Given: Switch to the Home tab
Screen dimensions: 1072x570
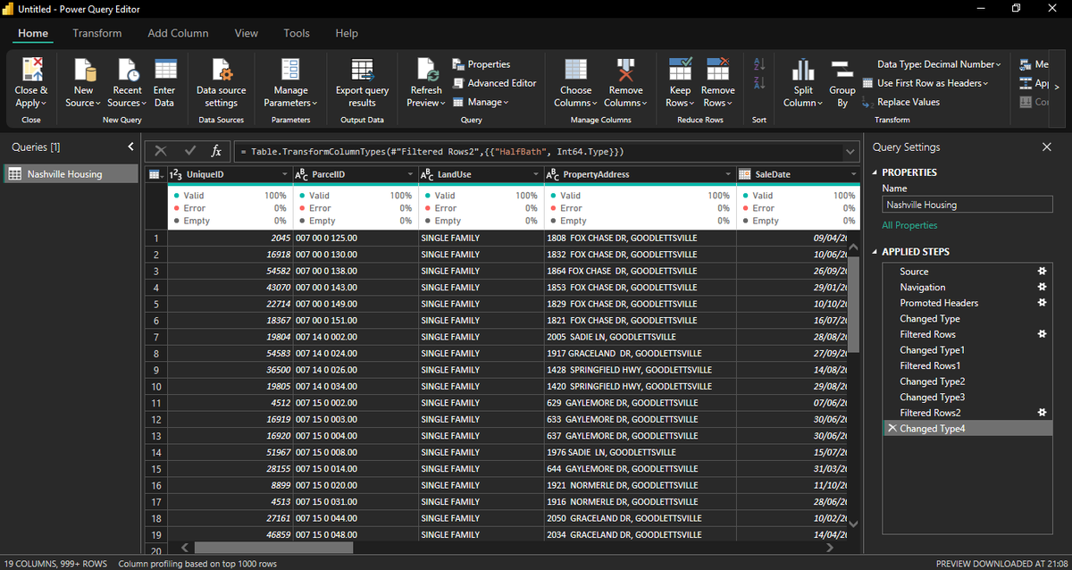Looking at the screenshot, I should [33, 33].
